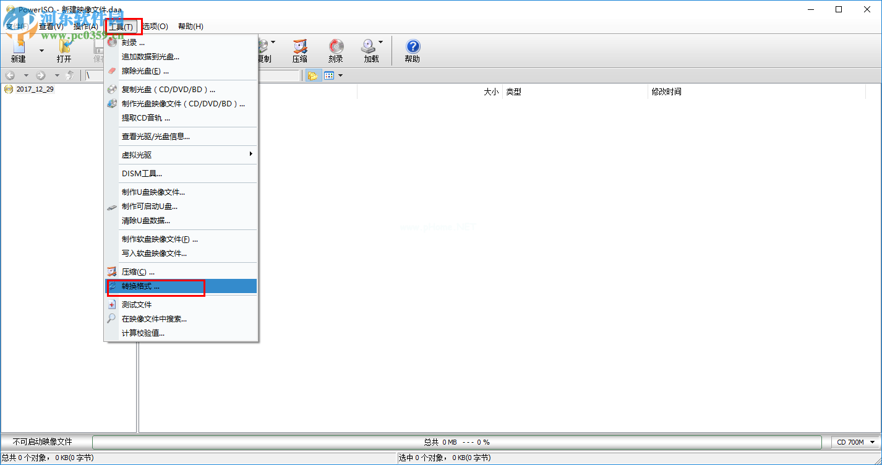Click the forward navigation arrow icon

(41, 75)
